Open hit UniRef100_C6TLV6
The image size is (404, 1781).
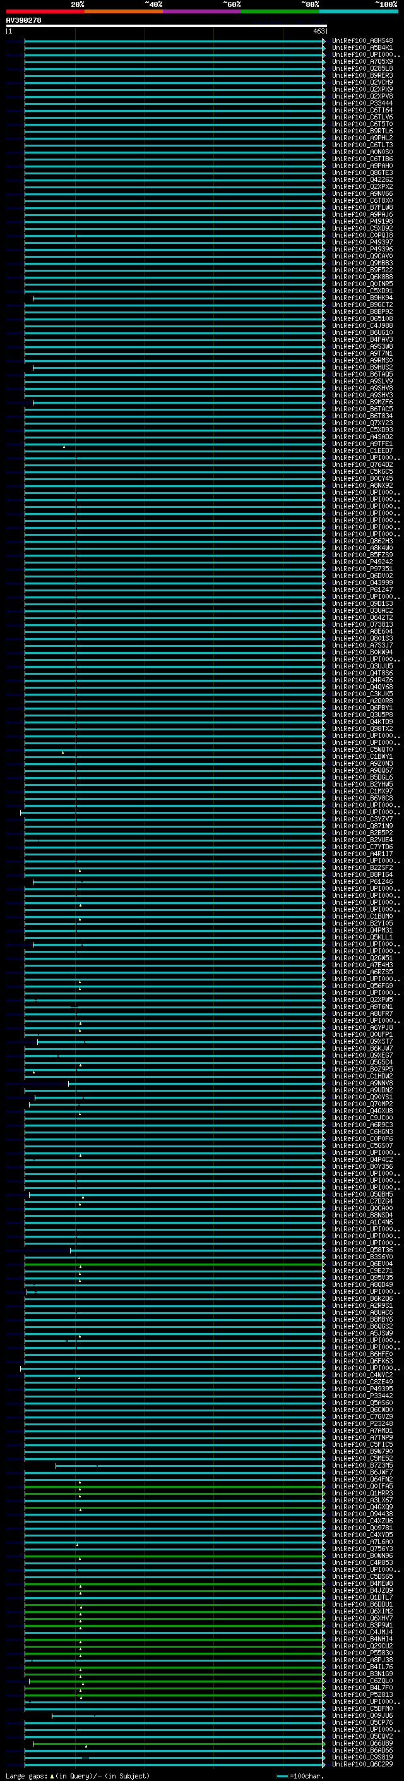(362, 117)
